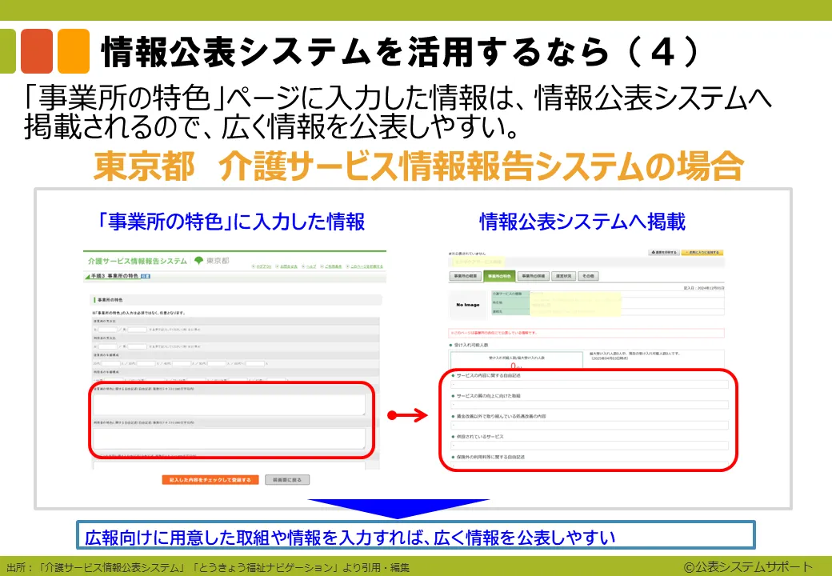Click the blue 情報公表システムへ掲載 caption
The image size is (832, 576).
(582, 222)
